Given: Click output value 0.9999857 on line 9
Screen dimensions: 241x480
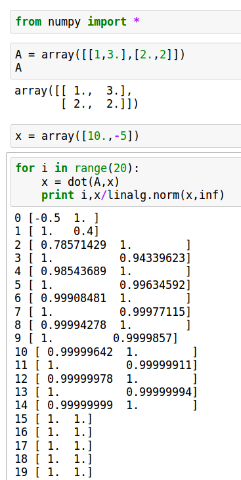Looking at the screenshot, I should (142, 339).
